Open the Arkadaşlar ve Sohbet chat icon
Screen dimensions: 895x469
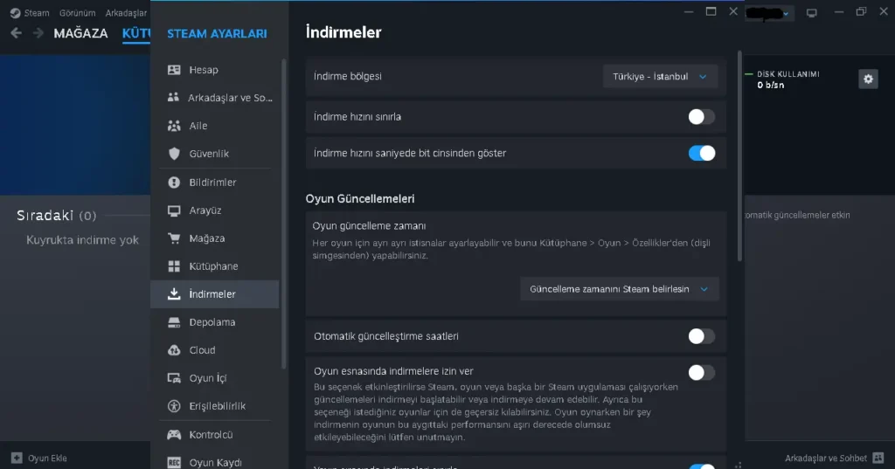(x=878, y=459)
